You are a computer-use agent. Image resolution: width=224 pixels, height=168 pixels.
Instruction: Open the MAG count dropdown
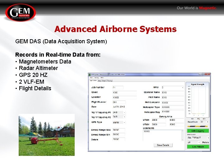(173, 87)
